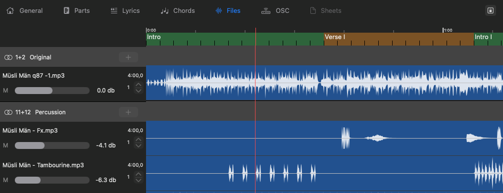Screen dimensions: 503x193
Task: Click the 0:00 mark on the ruler
Action: click(x=151, y=30)
